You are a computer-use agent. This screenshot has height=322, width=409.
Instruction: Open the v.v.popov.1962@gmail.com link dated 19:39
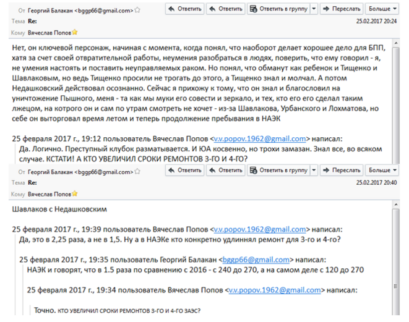pyautogui.click(x=260, y=229)
